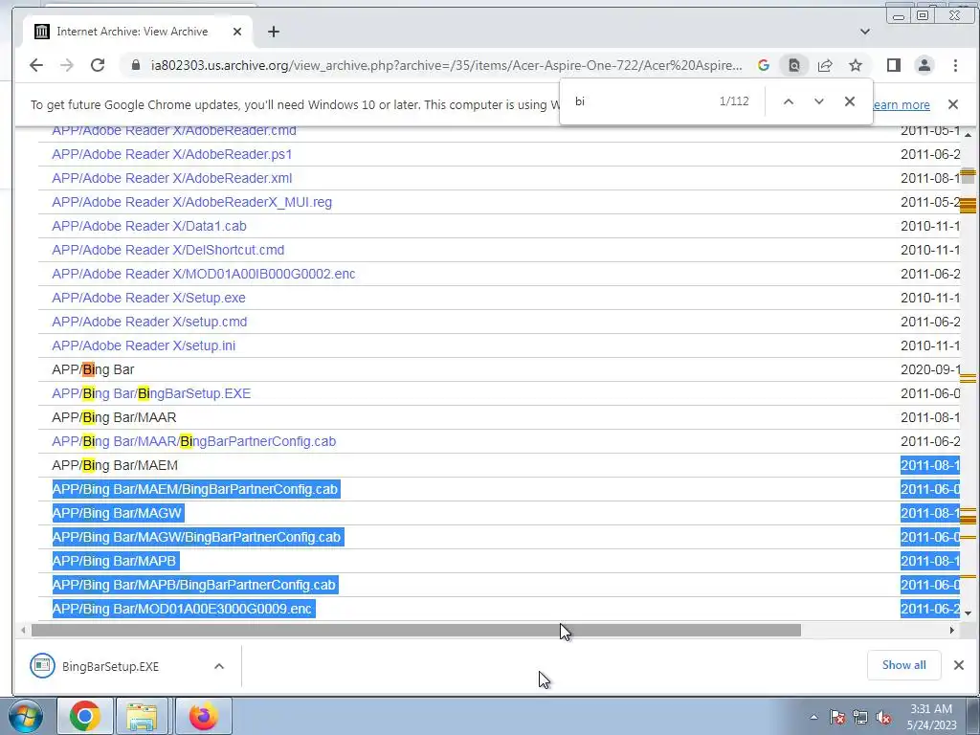980x735 pixels.
Task: Click the network status tray icon
Action: [860, 717]
